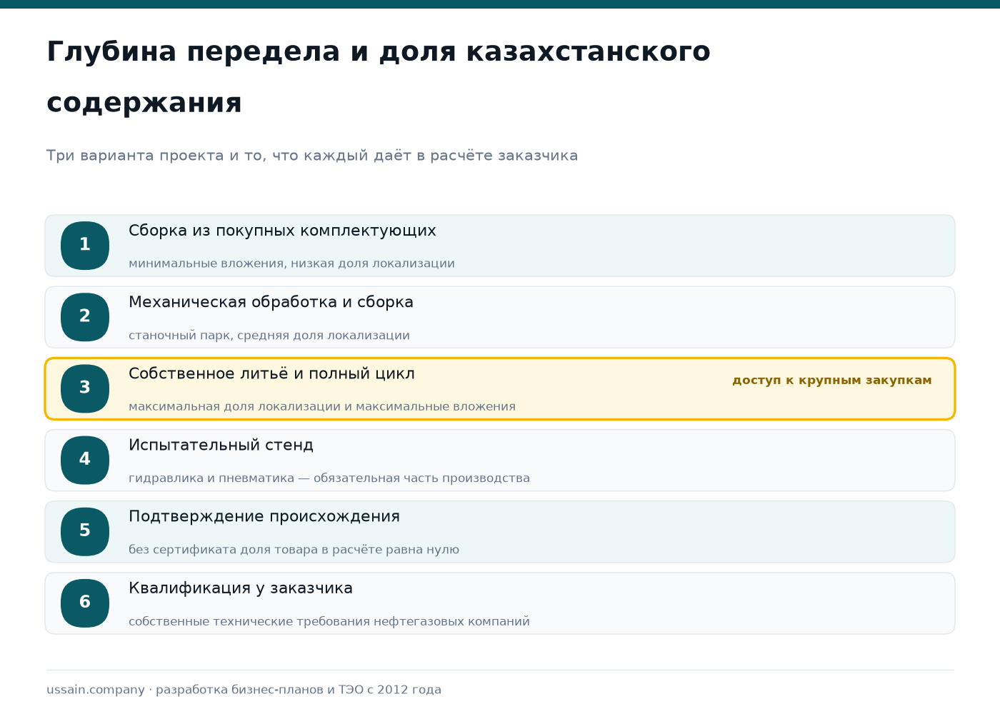The width and height of the screenshot is (1000, 714).
Task: Click "гидравлика и пневматика" description text
Action: click(x=329, y=478)
